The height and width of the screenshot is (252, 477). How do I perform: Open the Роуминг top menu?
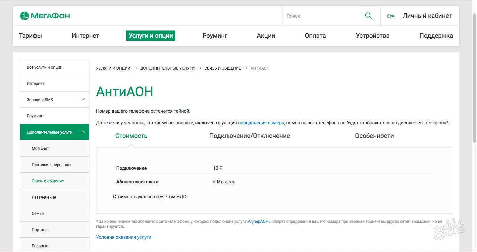pyautogui.click(x=215, y=35)
